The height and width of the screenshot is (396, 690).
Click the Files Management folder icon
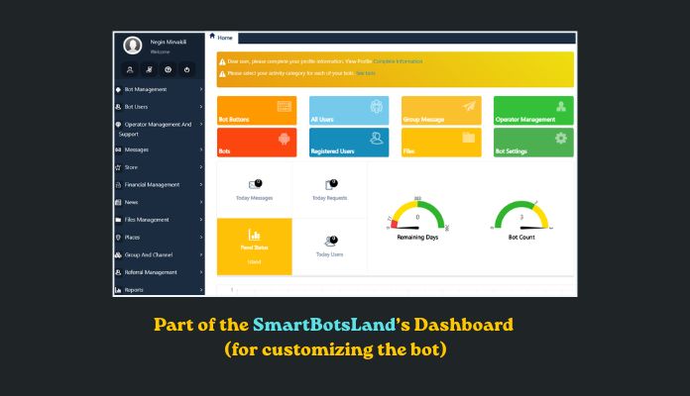tap(118, 220)
